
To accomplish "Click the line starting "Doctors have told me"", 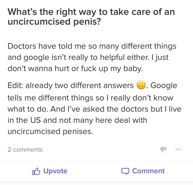I will click(92, 46).
